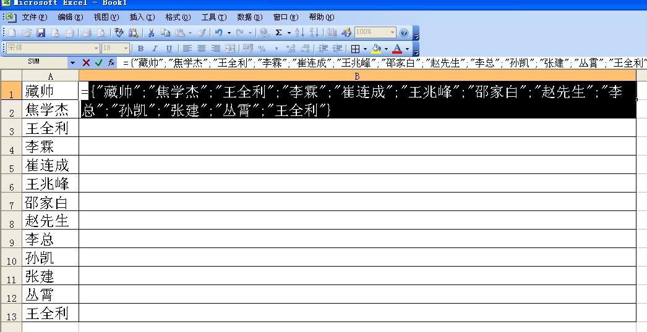Click cell containing 赵先生
647x332 pixels.
[50, 220]
